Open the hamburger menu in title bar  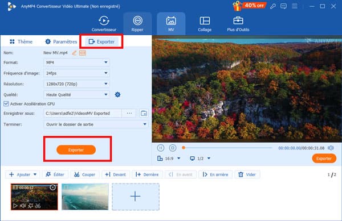[x=295, y=6]
